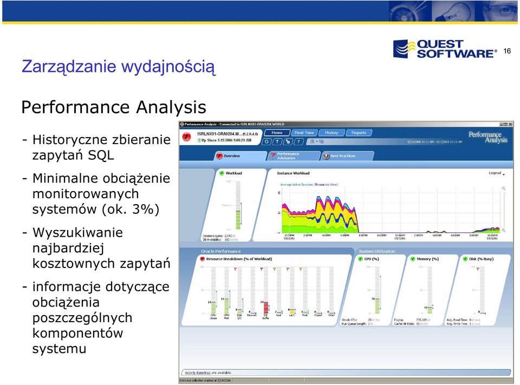Click the 'Up Since 5/15/2006' uptime text
The height and width of the screenshot is (385, 520).
point(226,140)
